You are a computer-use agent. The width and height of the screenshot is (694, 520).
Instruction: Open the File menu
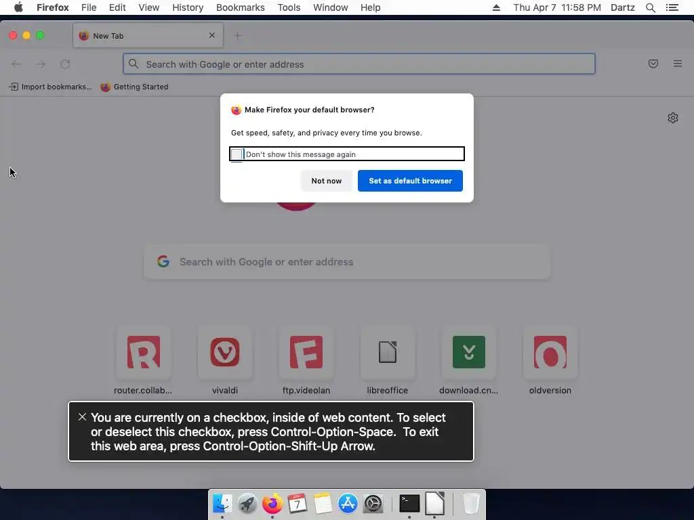[89, 7]
